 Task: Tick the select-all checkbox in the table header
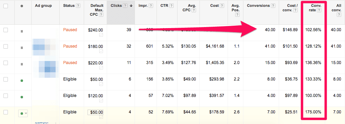(x=6, y=6)
